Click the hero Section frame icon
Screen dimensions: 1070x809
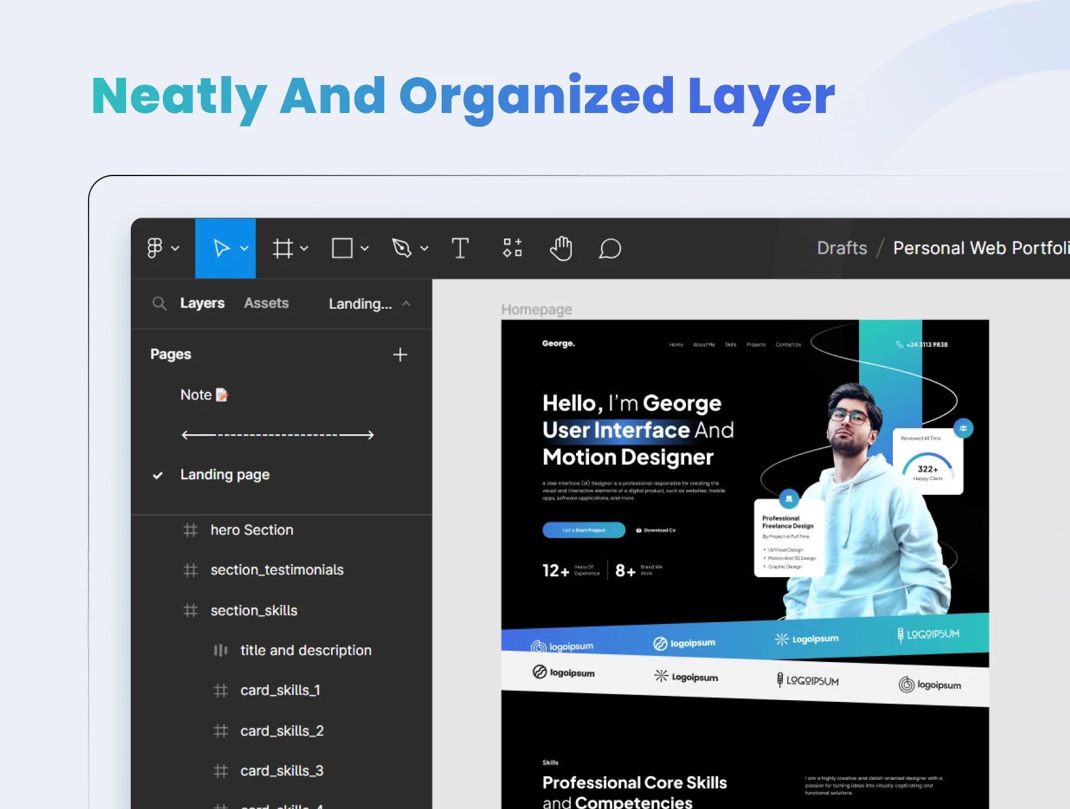190,530
